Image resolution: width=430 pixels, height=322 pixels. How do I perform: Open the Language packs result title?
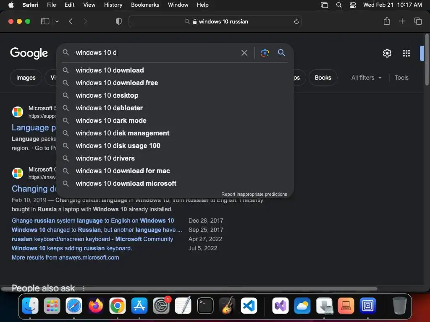click(x=34, y=127)
